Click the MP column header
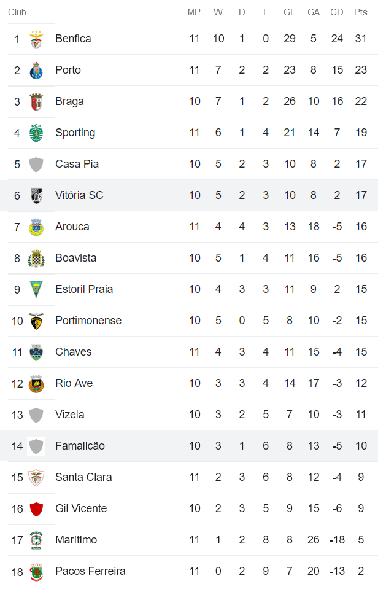Screen dimensions: 378x592 194,12
